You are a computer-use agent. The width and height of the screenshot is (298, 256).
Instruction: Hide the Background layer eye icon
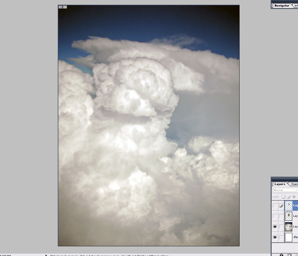pos(275,237)
